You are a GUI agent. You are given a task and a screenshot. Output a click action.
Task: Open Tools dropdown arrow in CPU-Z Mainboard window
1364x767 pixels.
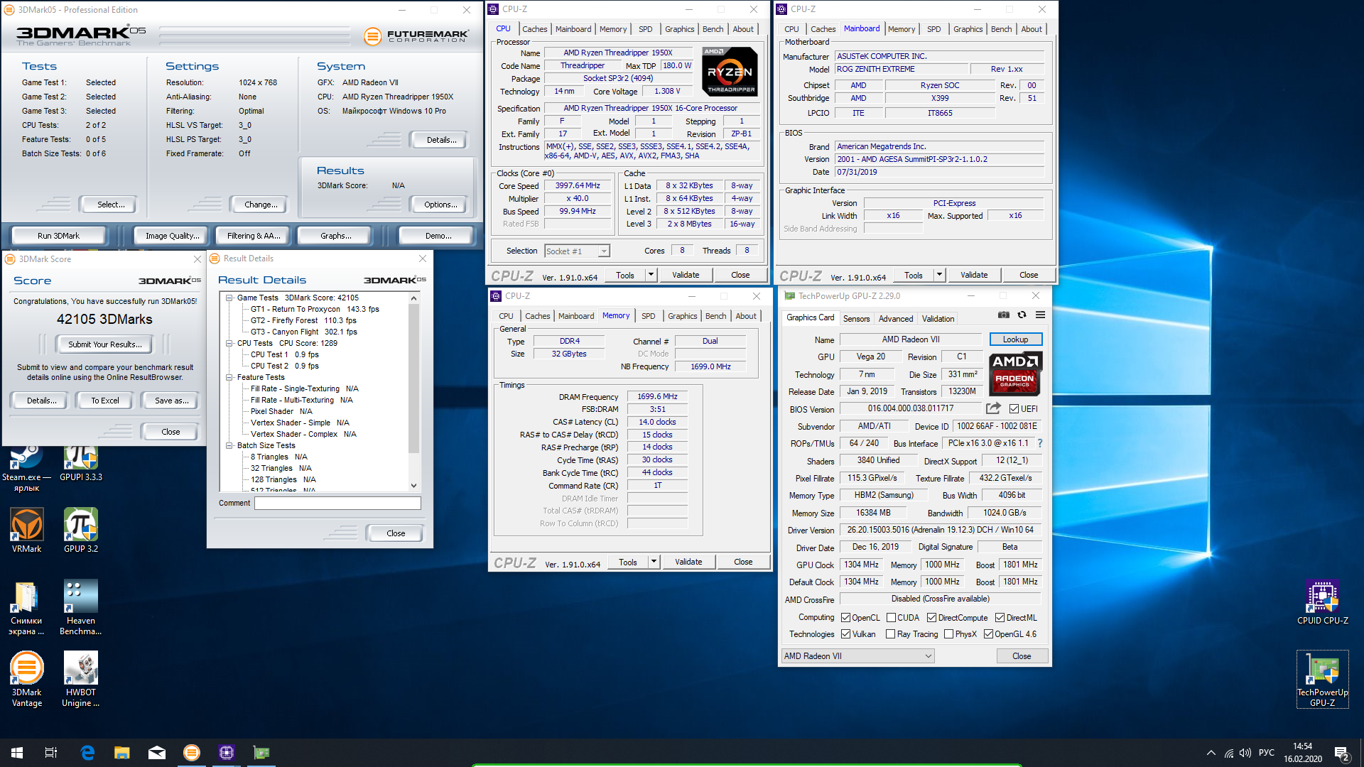point(939,275)
